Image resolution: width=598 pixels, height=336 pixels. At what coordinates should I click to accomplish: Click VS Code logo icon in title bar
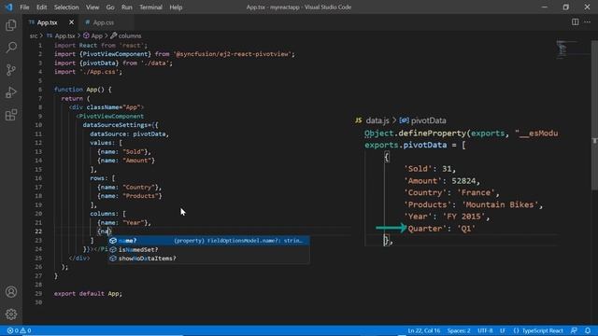[x=8, y=7]
